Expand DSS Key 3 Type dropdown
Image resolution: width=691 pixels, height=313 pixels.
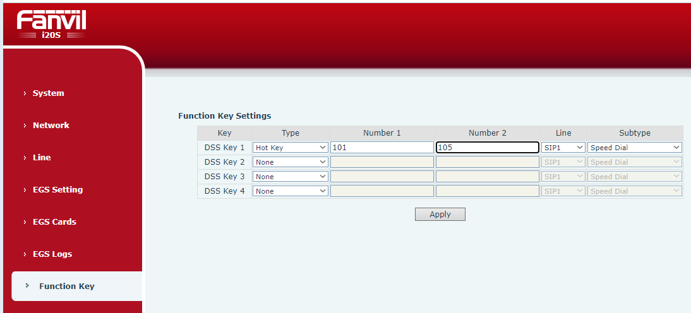[290, 177]
